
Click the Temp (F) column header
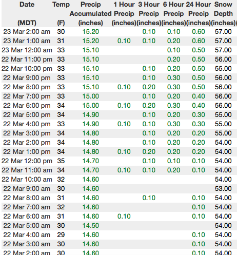(x=61, y=13)
